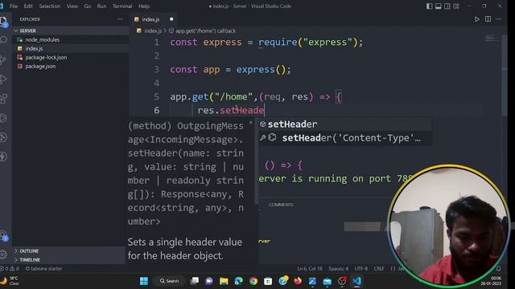Open Microsoft Edge from taskbar
Viewport: 515px width, 289px height.
(x=239, y=281)
